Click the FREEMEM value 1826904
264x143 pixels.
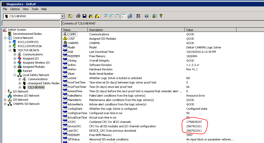coord(192,56)
